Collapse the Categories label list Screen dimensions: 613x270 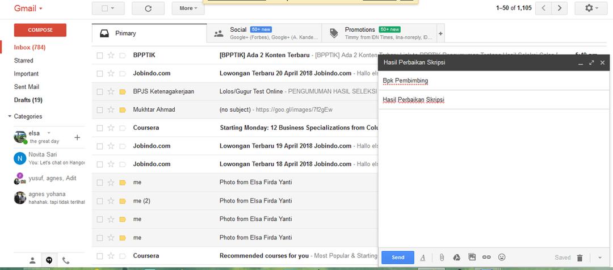pos(10,116)
